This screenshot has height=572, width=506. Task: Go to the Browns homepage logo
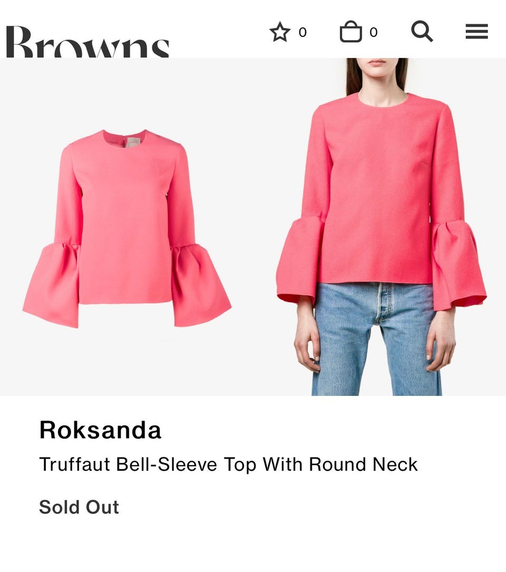tap(87, 42)
